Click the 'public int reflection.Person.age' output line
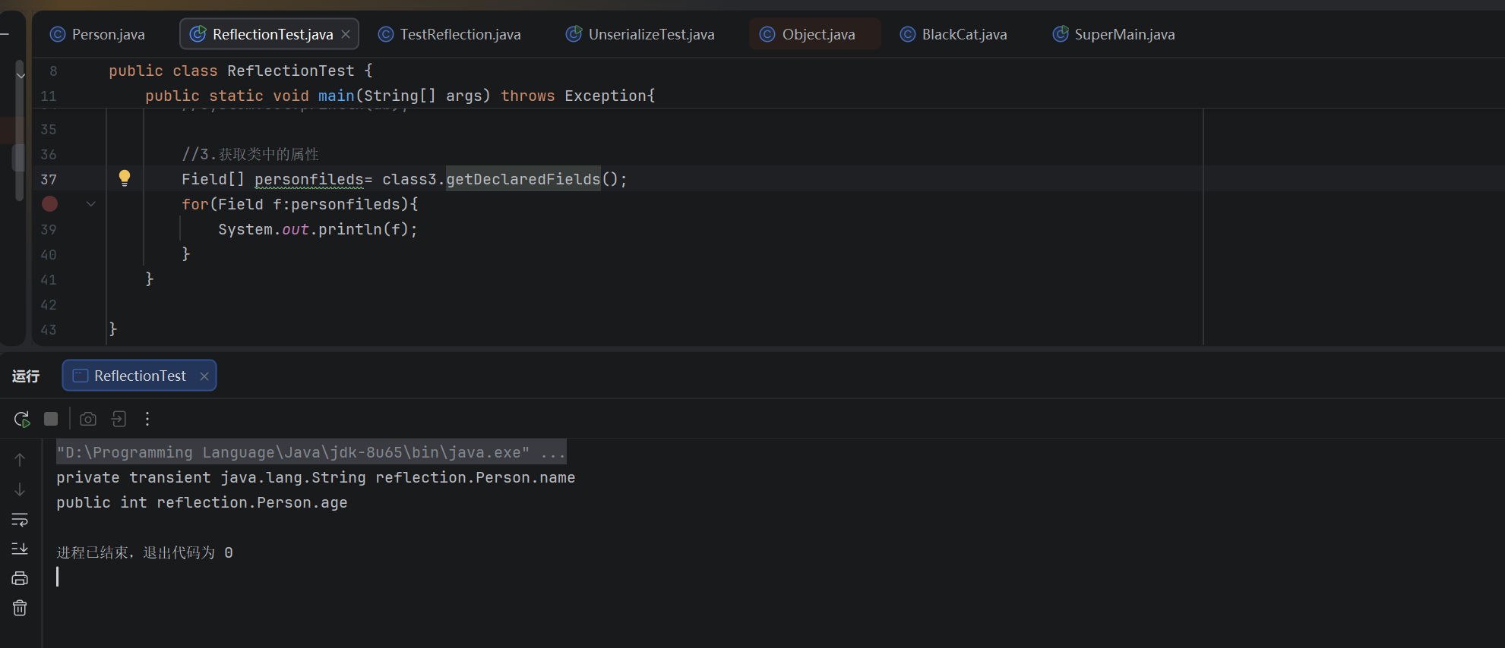The height and width of the screenshot is (648, 1505). [x=201, y=502]
